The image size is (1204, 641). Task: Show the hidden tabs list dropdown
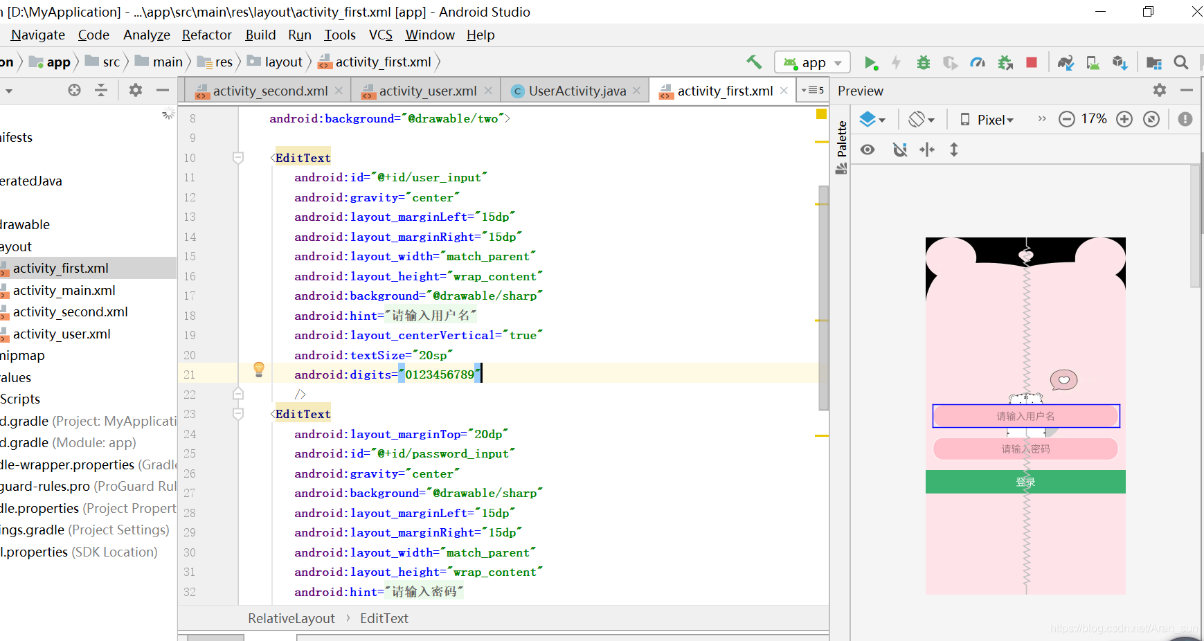813,90
